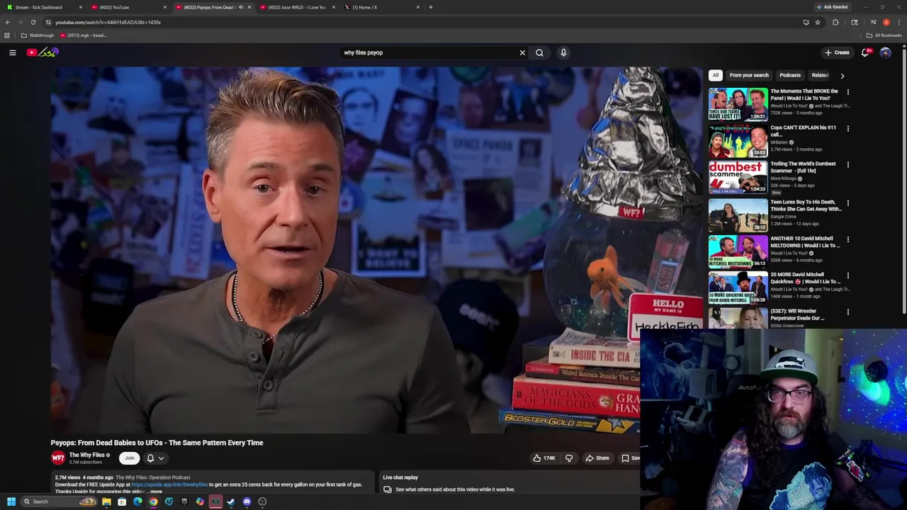Click the live chat replay icon

(387, 489)
